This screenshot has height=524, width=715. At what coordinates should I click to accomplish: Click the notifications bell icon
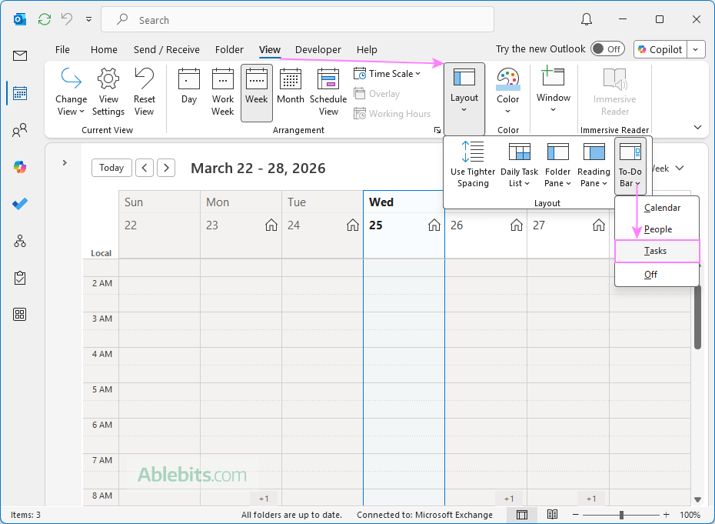(586, 19)
